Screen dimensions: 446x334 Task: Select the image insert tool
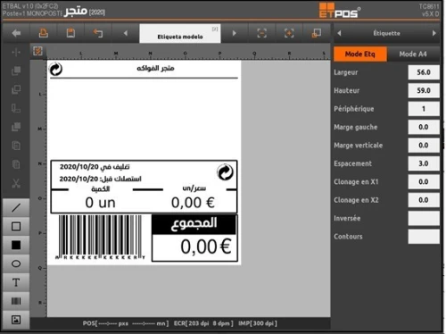[16, 320]
